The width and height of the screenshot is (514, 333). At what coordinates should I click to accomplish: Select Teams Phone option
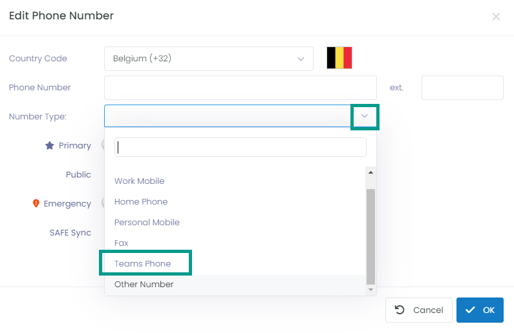point(143,263)
